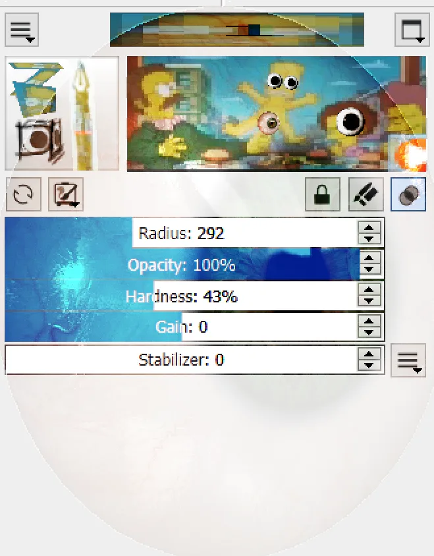Open the overwrite brush preset dropdown icon
Screen dimensions: 434x556
[x=66, y=194]
